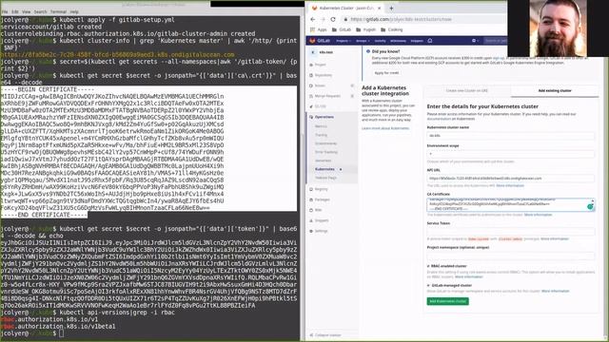Click the CA Certificate textarea scrollbar

click(593, 201)
